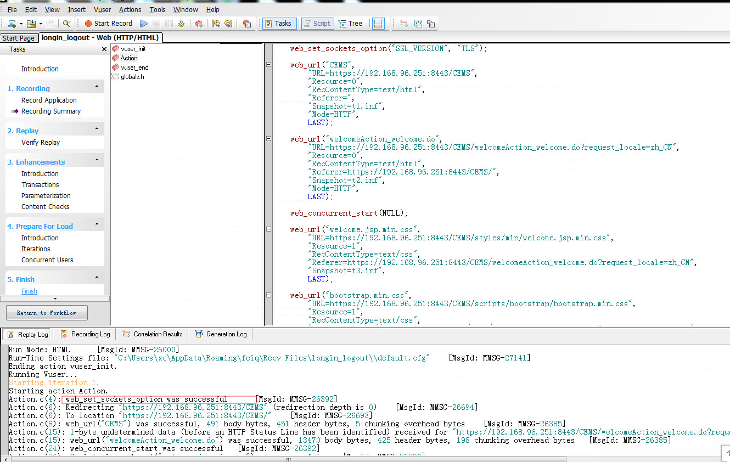
Task: Select the Find/search magnifier icon
Action: click(x=66, y=23)
